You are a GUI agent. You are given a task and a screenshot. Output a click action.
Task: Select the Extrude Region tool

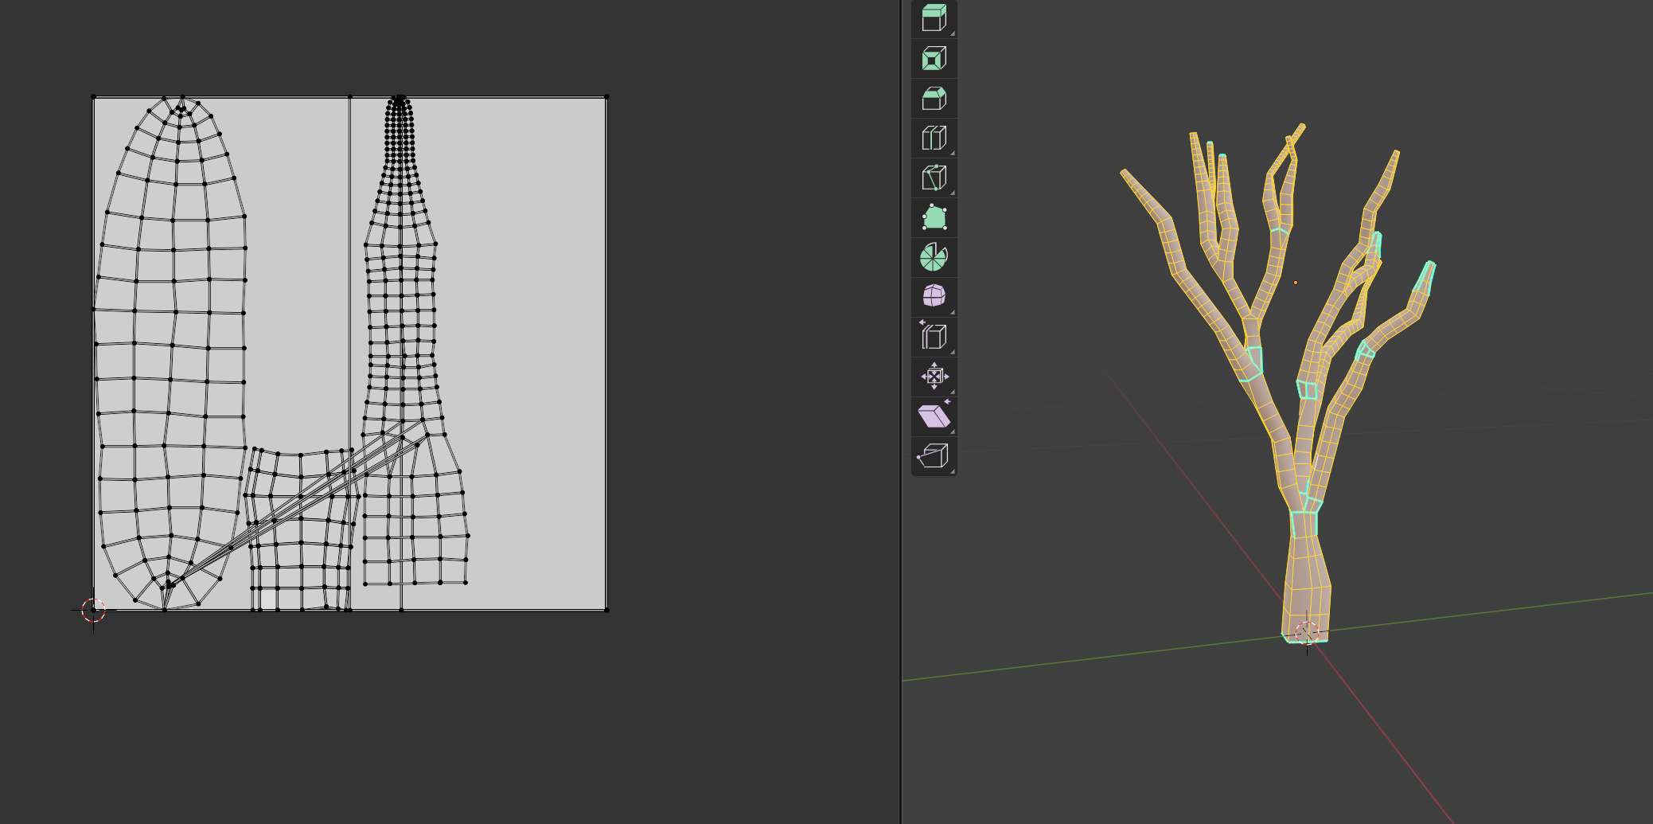click(934, 19)
